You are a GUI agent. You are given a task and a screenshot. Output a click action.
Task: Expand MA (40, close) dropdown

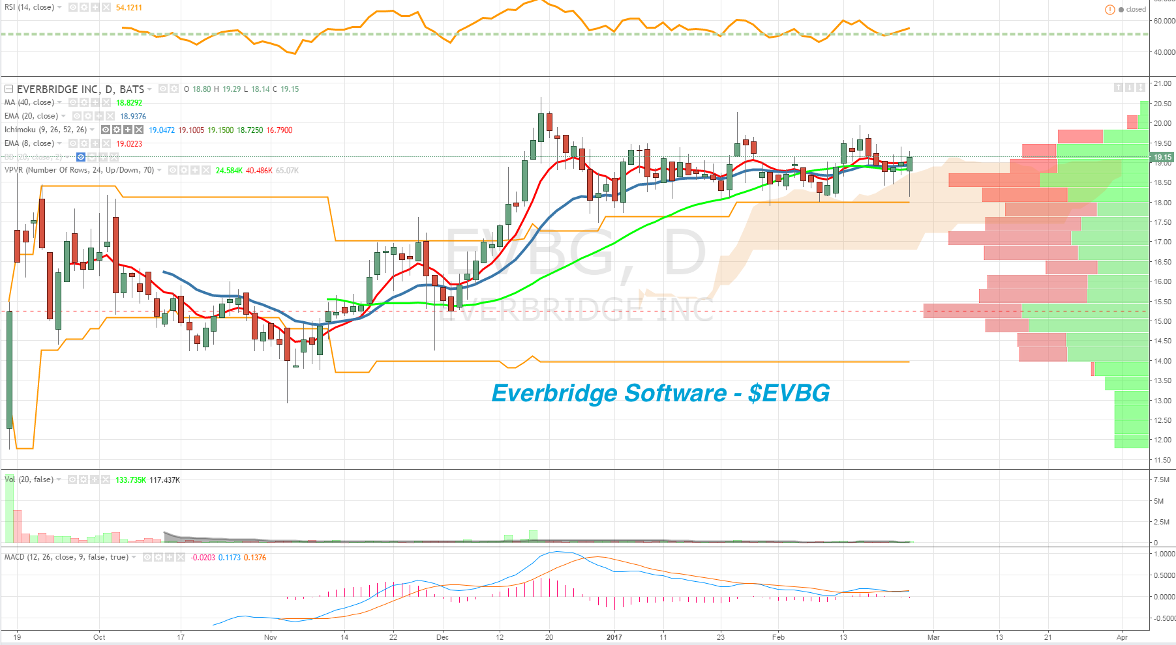pyautogui.click(x=60, y=102)
